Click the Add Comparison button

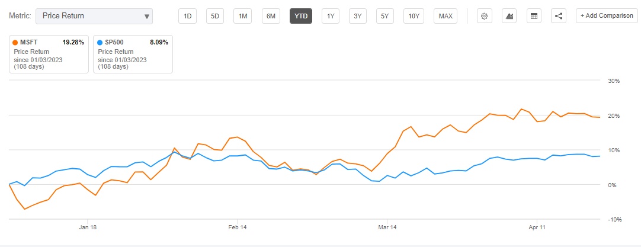coord(607,16)
